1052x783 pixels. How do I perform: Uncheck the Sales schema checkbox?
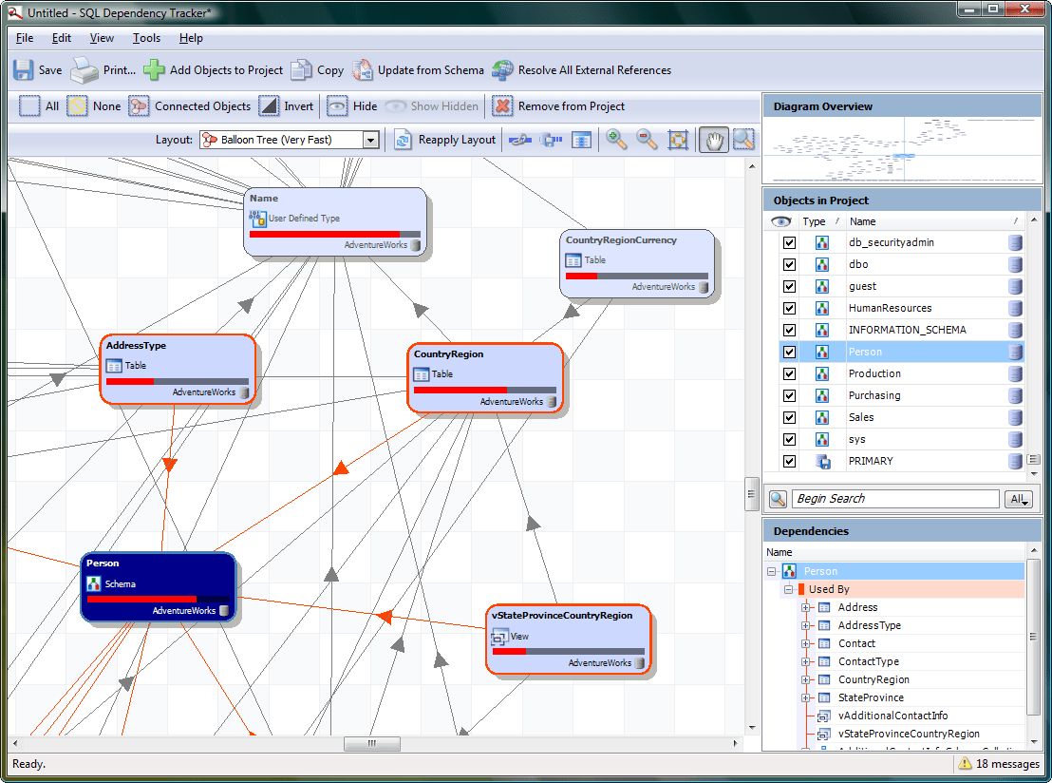[x=789, y=416]
